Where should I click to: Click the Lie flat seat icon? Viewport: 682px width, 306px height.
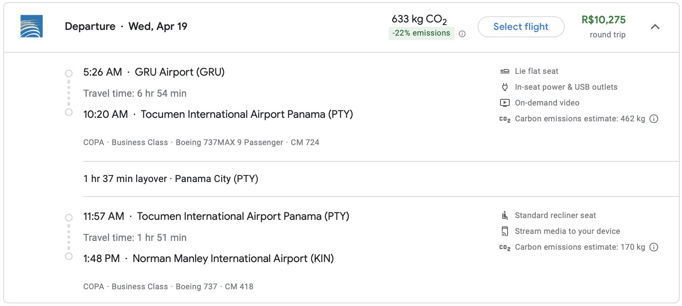(504, 71)
